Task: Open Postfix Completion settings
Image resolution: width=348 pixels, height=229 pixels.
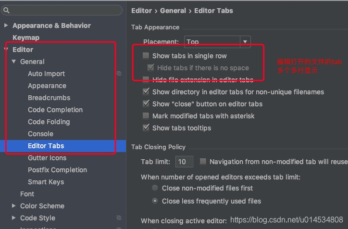Action: 57,170
